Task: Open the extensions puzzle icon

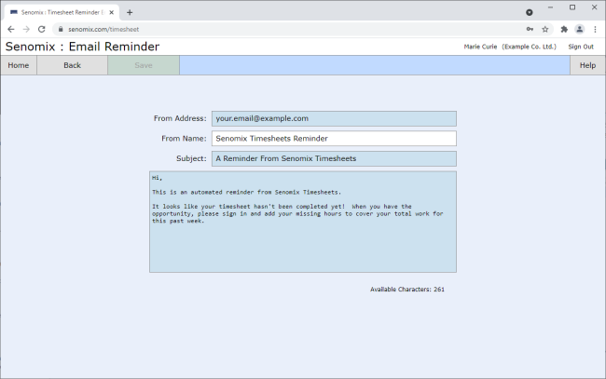Action: coord(564,29)
